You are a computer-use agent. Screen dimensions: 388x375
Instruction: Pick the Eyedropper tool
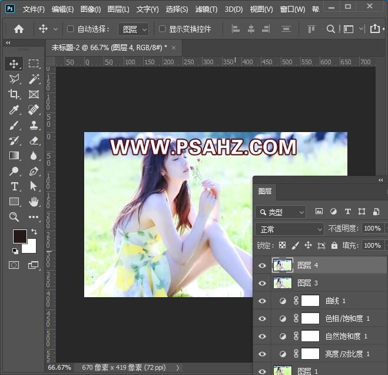click(x=14, y=110)
